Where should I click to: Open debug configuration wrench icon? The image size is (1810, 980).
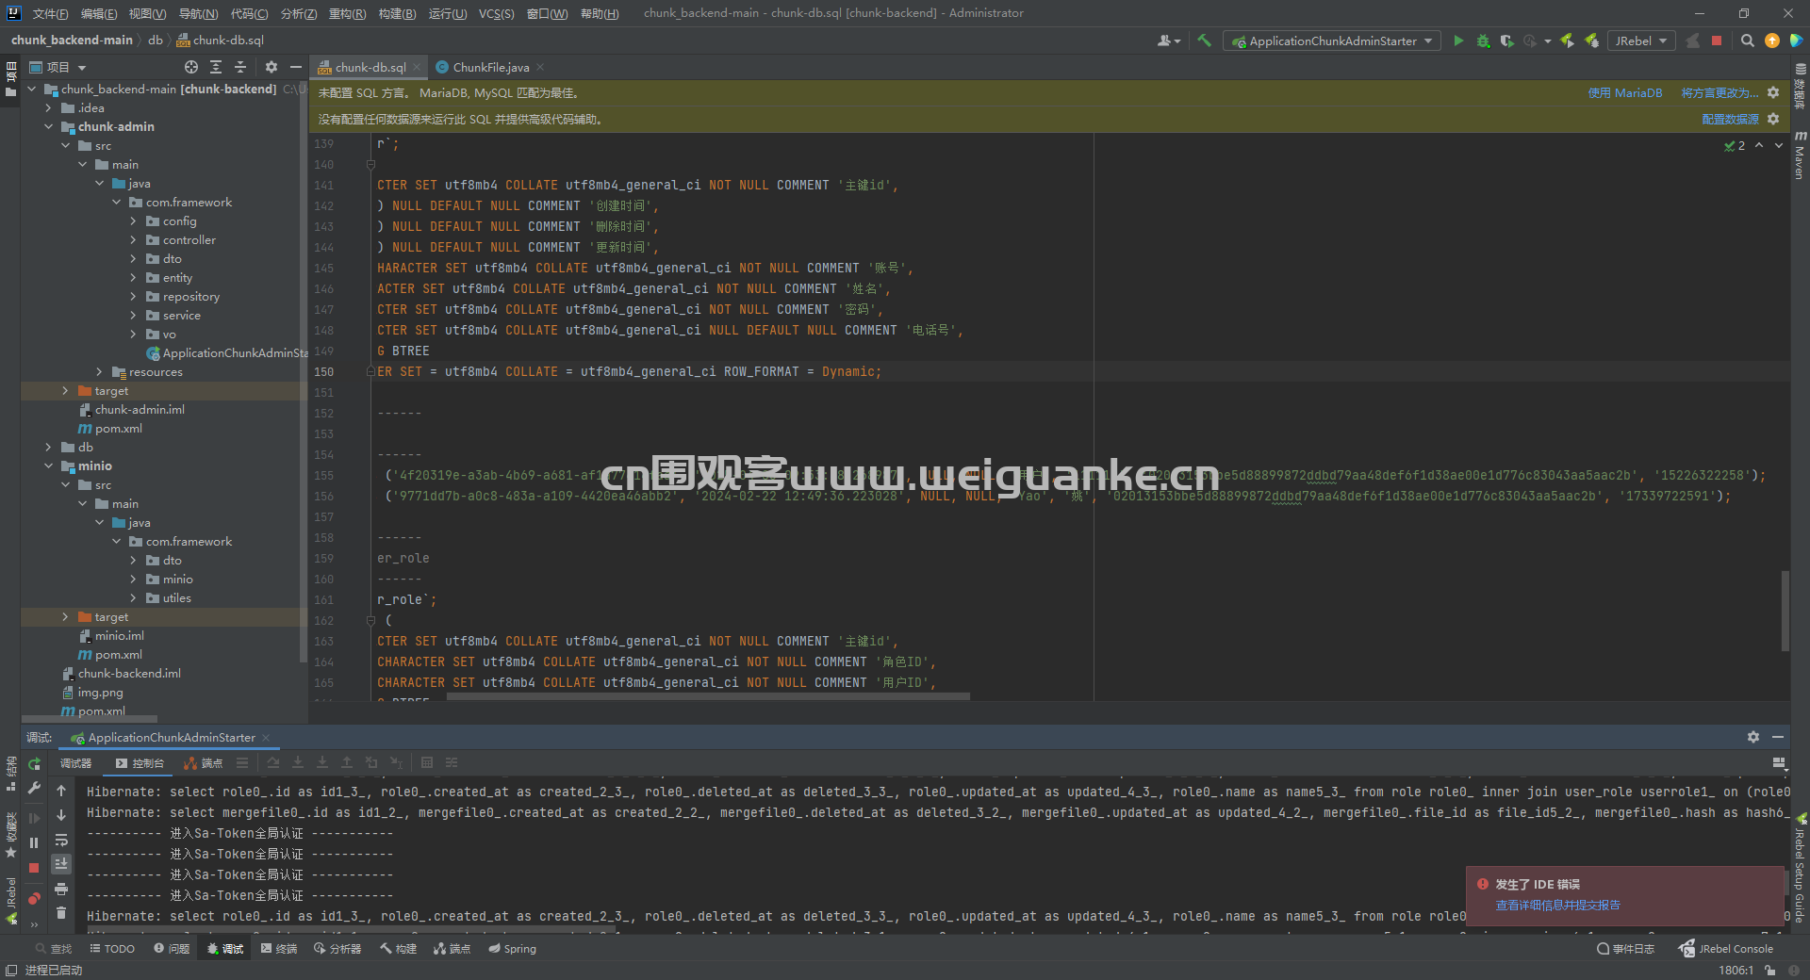[x=35, y=788]
